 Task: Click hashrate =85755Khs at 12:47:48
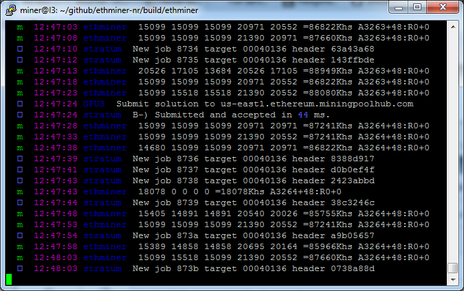pos(328,213)
